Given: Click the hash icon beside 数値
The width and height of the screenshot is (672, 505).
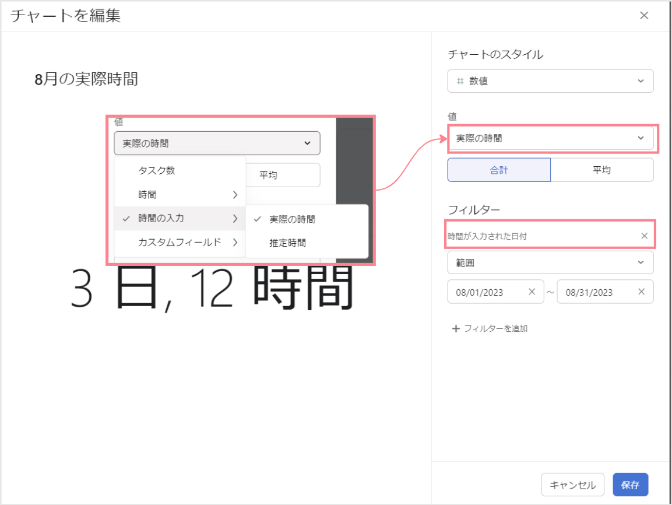Looking at the screenshot, I should tap(460, 81).
